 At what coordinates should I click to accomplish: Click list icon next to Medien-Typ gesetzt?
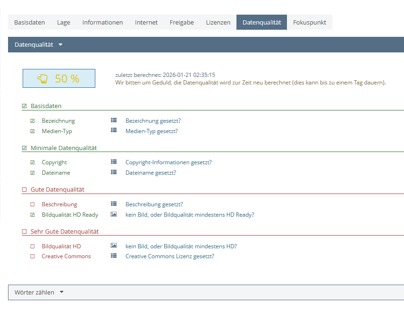coord(114,130)
